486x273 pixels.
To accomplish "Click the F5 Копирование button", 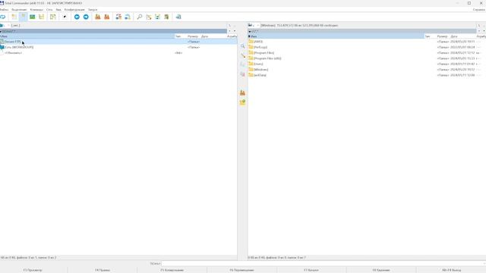I will pos(172,270).
